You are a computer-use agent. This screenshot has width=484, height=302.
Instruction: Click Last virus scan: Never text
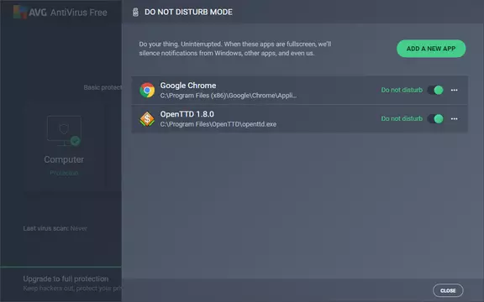tap(55, 228)
